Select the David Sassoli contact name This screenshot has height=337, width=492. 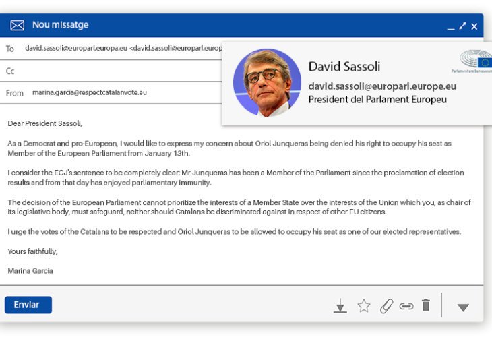(344, 67)
